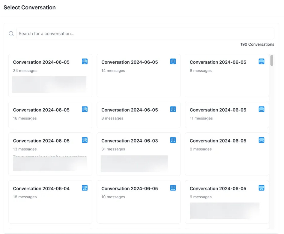Click the Intercom icon on the 2024-06-03 conversation
This screenshot has width=284, height=234.
click(173, 140)
